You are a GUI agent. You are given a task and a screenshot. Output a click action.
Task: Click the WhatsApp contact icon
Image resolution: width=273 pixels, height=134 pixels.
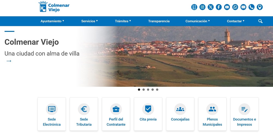click(x=235, y=7)
